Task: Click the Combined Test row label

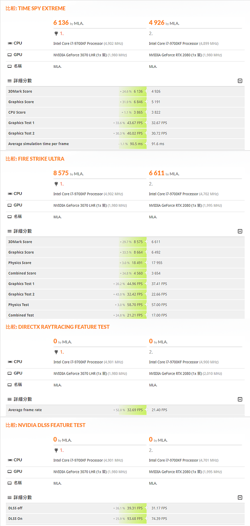Action: click(x=21, y=315)
